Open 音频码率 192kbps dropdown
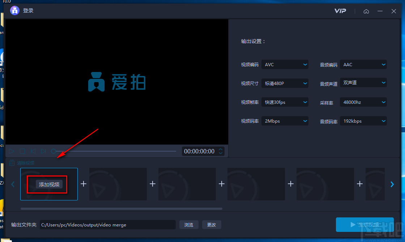The height and width of the screenshot is (242, 405). pos(363,121)
